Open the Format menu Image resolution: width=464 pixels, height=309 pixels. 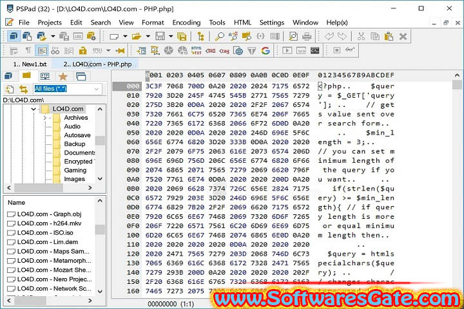(x=153, y=23)
